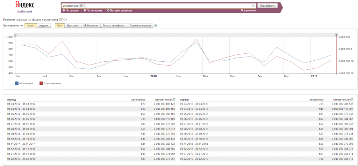This screenshot has width=358, height=166.
Task: Open the 'Все регионы' region selector
Action: click(x=249, y=10)
